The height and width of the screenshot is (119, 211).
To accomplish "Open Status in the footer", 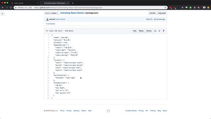I will [84, 111].
